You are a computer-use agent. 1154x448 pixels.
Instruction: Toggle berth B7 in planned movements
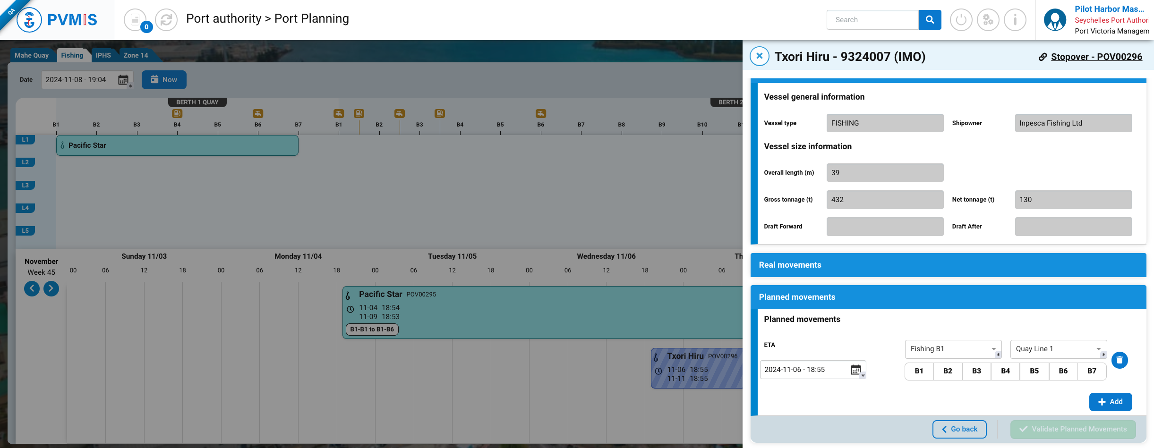point(1092,371)
